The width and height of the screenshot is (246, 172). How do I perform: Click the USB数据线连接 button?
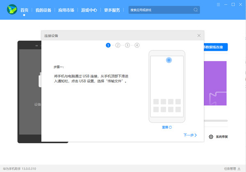[216, 47]
